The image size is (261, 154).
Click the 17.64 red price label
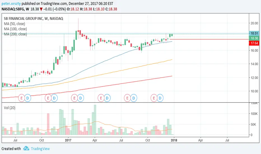tap(254, 43)
